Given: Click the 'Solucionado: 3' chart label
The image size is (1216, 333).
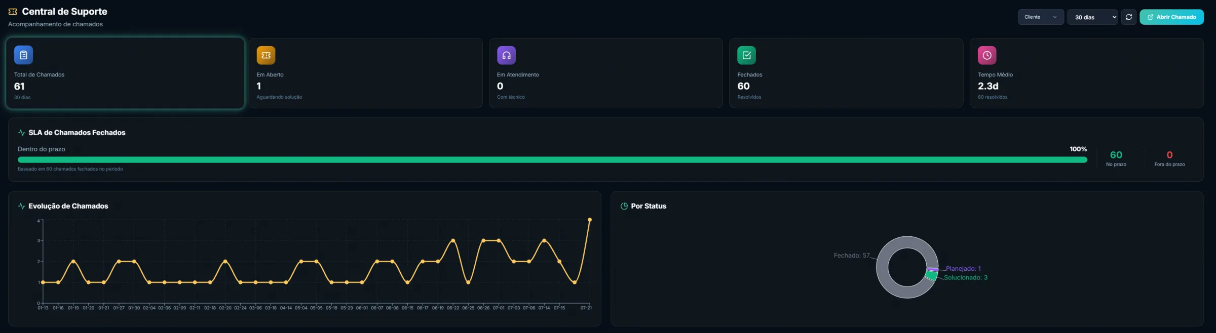Looking at the screenshot, I should point(965,277).
